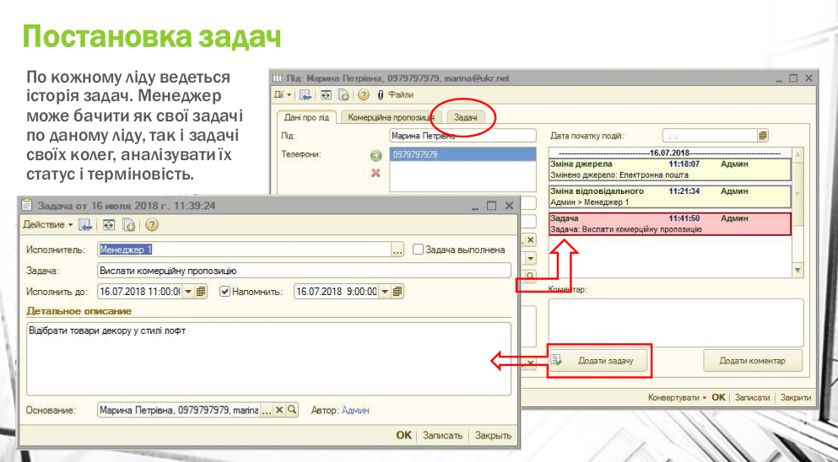Image resolution: width=838 pixels, height=462 pixels.
Task: Click the red delete phone icon
Action: coord(376,173)
